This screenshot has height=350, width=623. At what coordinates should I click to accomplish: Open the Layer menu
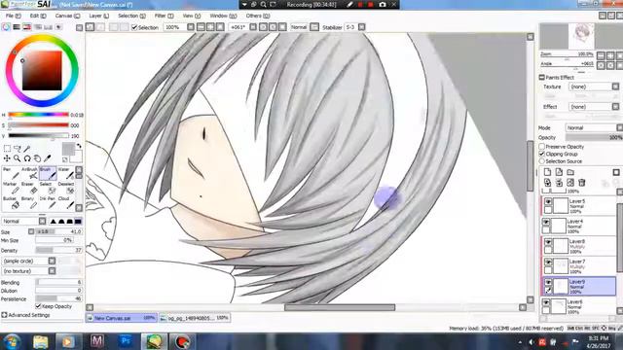pos(99,16)
